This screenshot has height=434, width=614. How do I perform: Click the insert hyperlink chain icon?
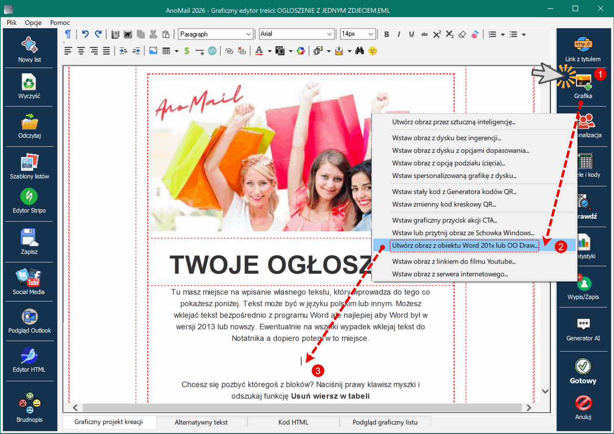coord(229,51)
